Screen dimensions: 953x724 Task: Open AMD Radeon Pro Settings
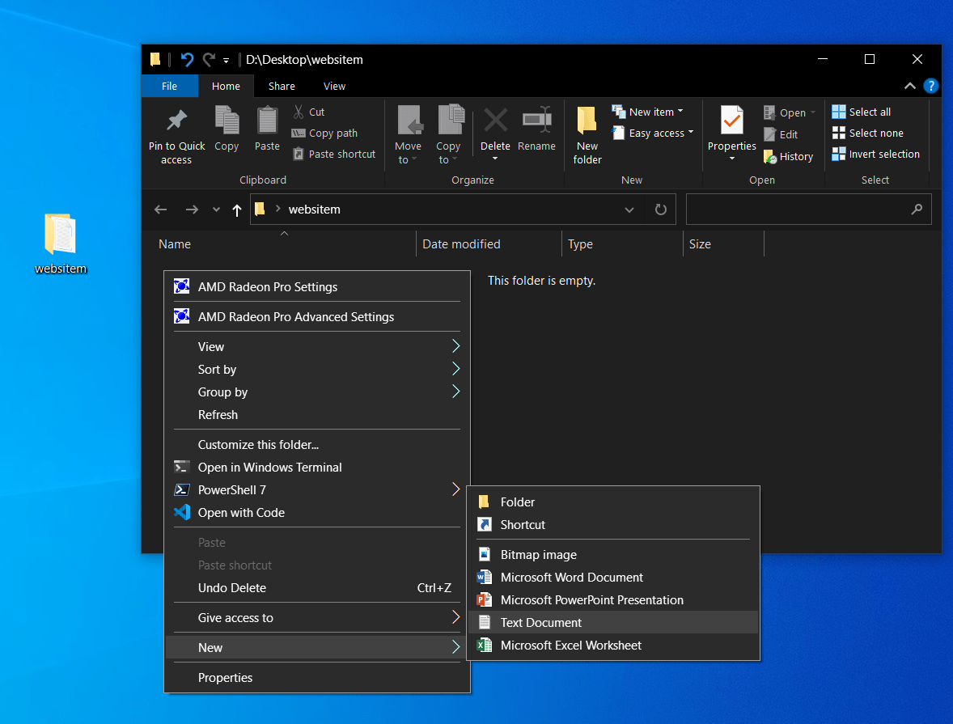[x=317, y=287]
